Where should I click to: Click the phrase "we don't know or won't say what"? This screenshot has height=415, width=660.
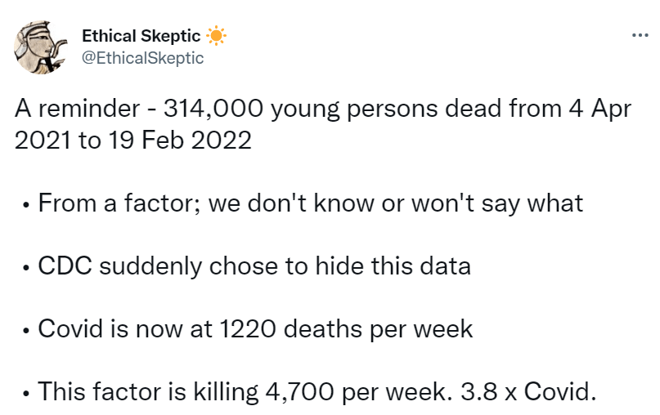pos(396,203)
